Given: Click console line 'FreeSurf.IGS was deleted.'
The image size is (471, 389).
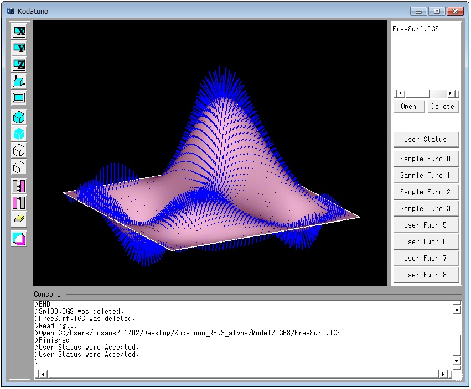Looking at the screenshot, I should point(87,318).
